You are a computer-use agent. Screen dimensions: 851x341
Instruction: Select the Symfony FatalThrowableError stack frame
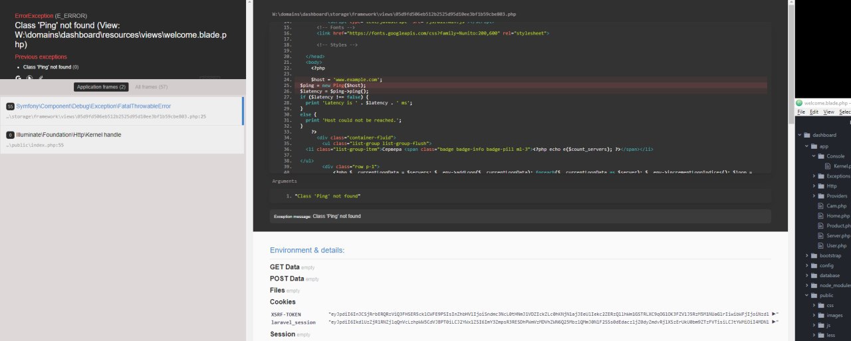[122, 111]
